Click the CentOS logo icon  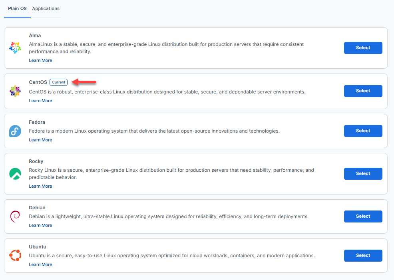tap(15, 91)
